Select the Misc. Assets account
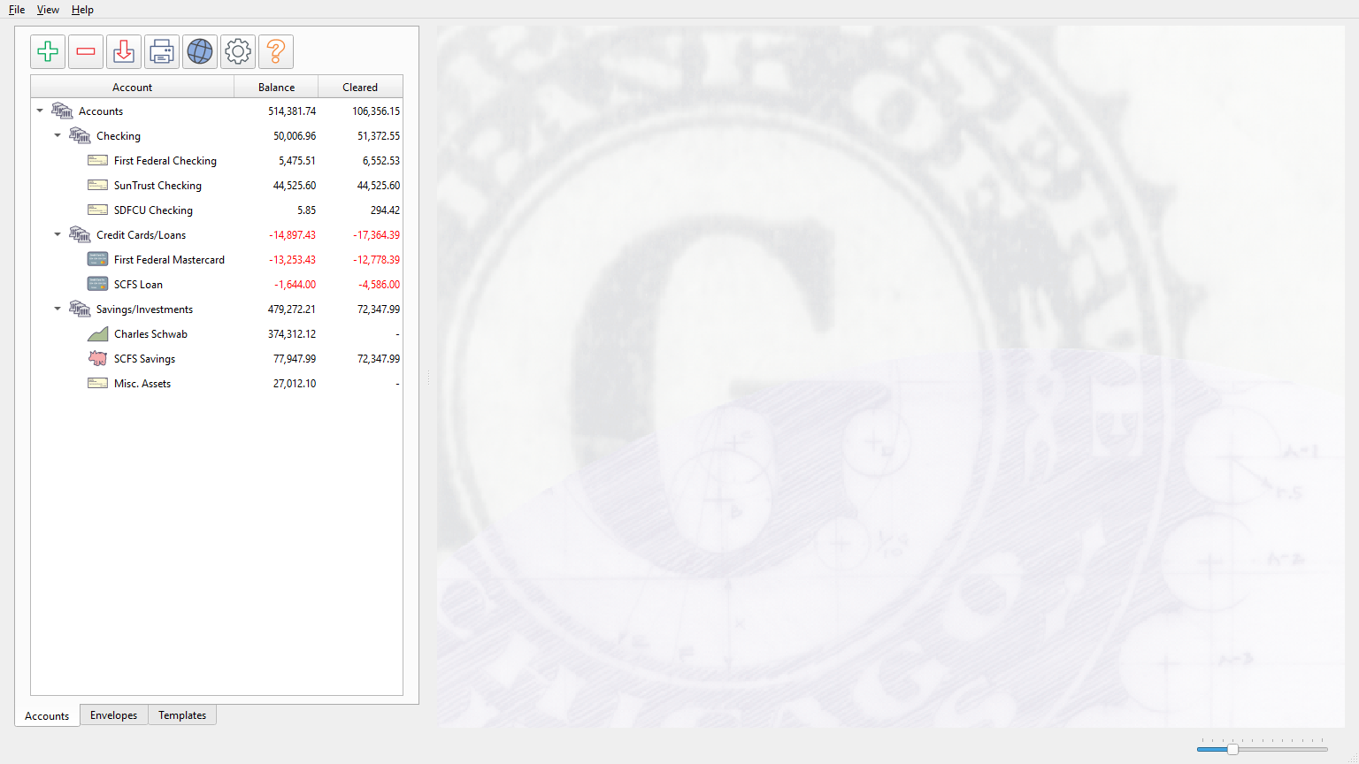The image size is (1359, 764). [142, 384]
